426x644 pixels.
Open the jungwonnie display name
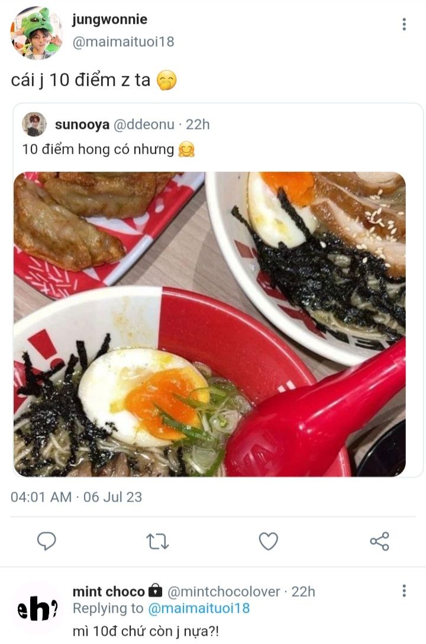point(110,19)
